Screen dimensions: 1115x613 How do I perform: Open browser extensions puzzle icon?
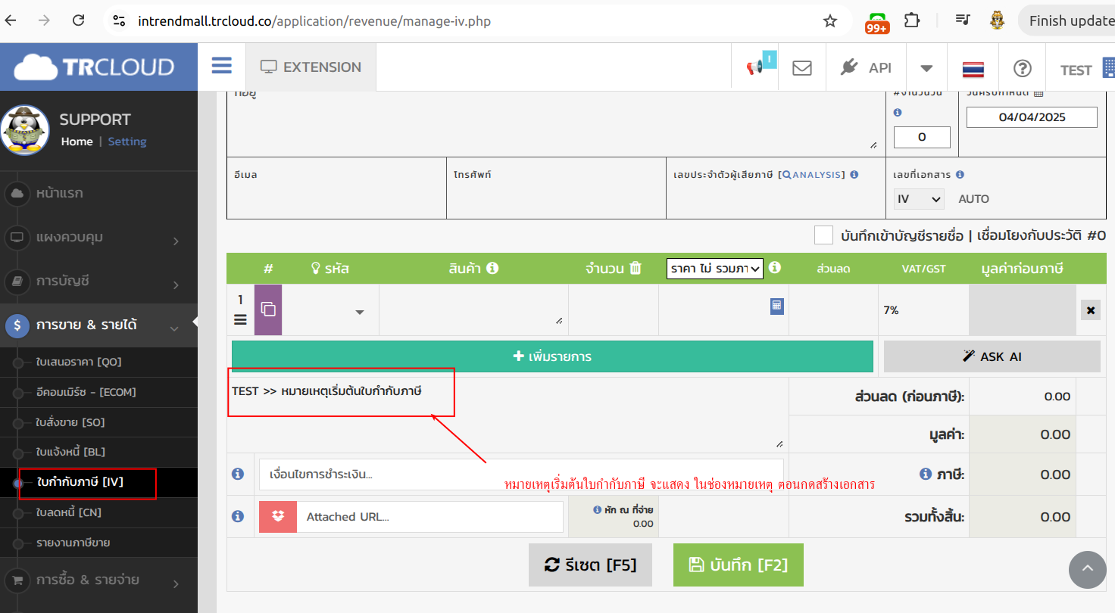[914, 20]
